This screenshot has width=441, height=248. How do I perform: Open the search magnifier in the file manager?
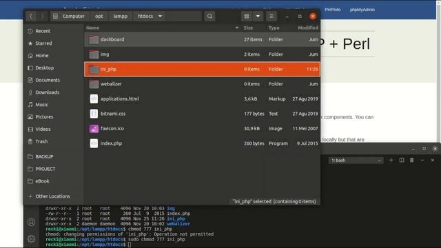coord(209,16)
